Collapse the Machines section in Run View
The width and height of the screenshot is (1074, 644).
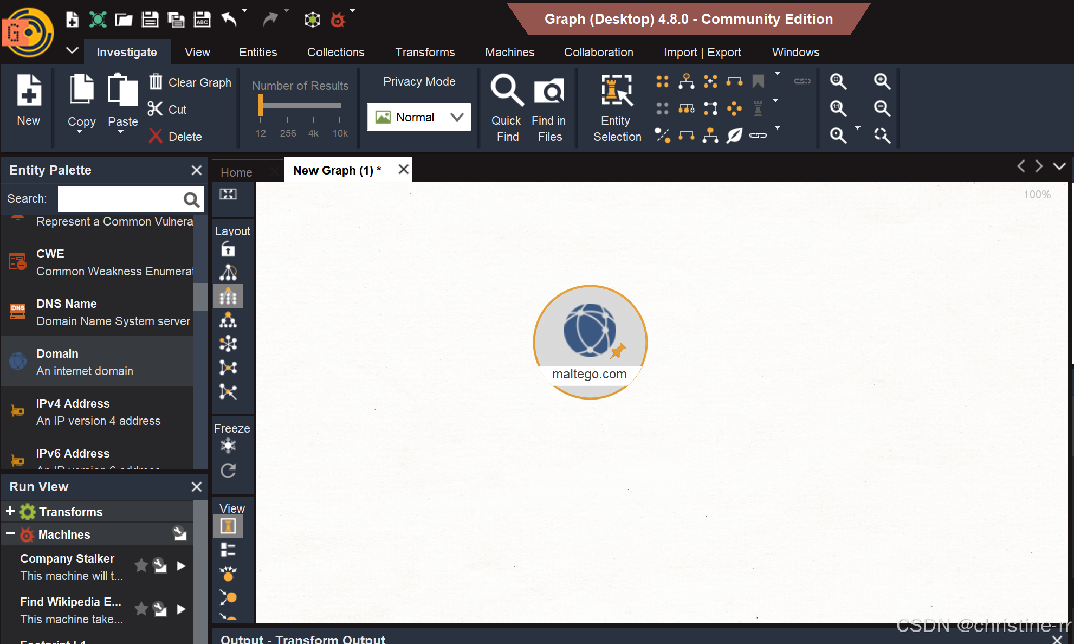pos(10,534)
